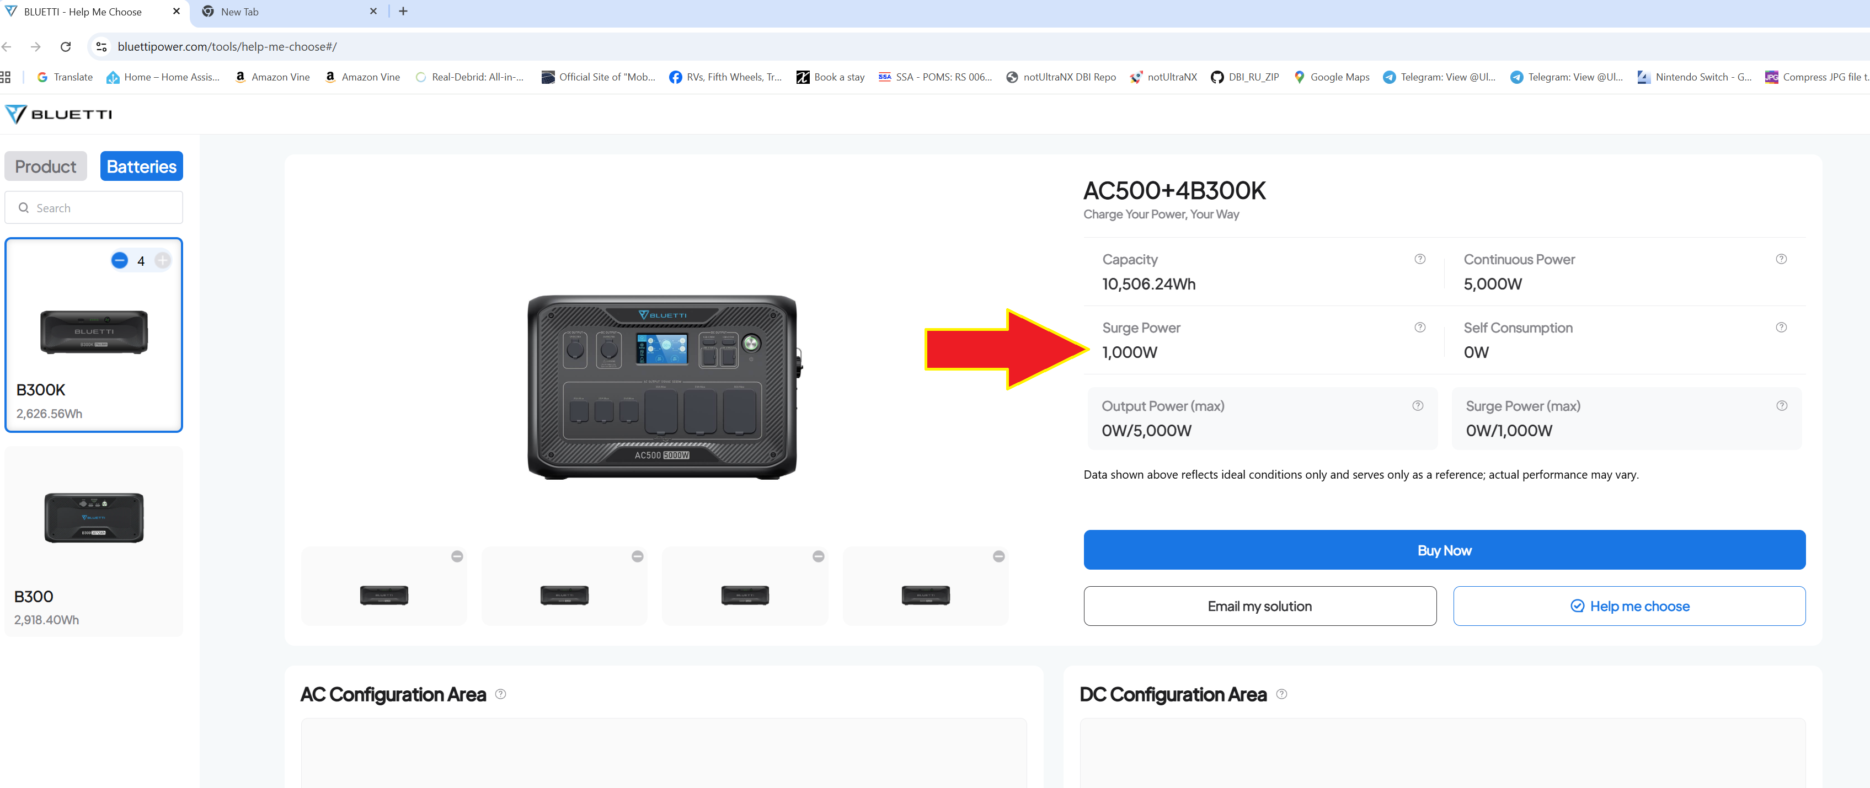Increase B300K battery quantity with plus button
Viewport: 1870px width, 788px height.
163,260
